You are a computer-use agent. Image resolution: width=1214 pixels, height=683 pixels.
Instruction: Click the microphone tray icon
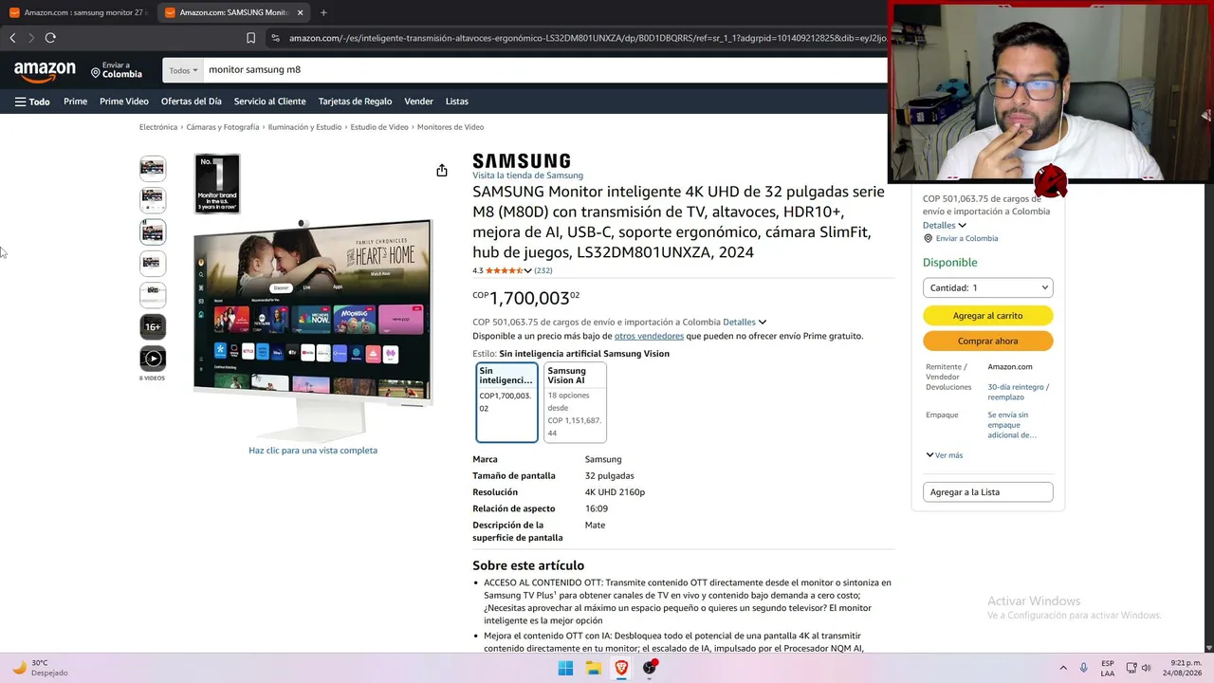1084,668
